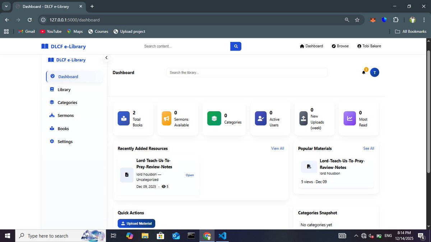Open the Dashboard link in top navbar
The height and width of the screenshot is (242, 431).
coord(311,46)
